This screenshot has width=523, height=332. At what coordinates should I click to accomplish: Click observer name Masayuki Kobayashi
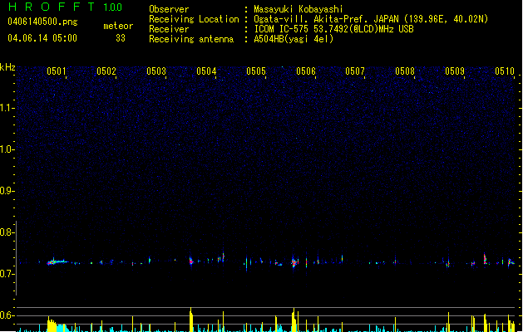(x=299, y=9)
